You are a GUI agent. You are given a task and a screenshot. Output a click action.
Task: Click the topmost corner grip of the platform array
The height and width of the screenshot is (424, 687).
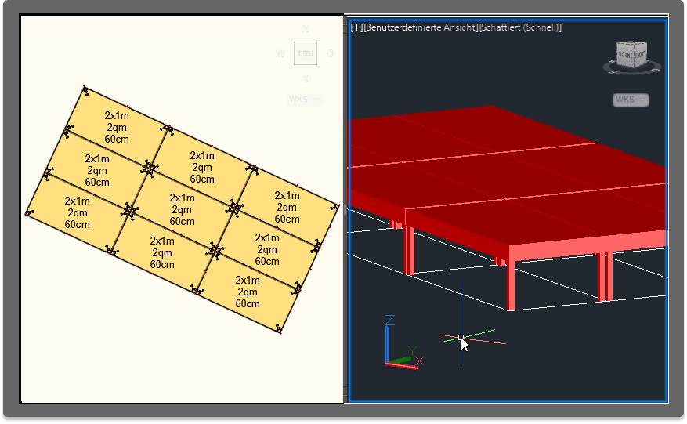(85, 89)
